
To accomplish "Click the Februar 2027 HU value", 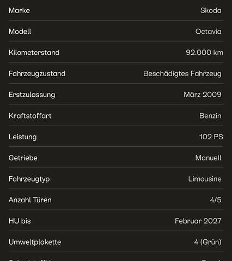I will (198, 221).
